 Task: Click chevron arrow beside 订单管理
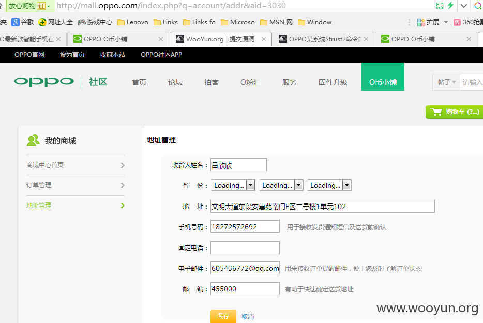[123, 185]
